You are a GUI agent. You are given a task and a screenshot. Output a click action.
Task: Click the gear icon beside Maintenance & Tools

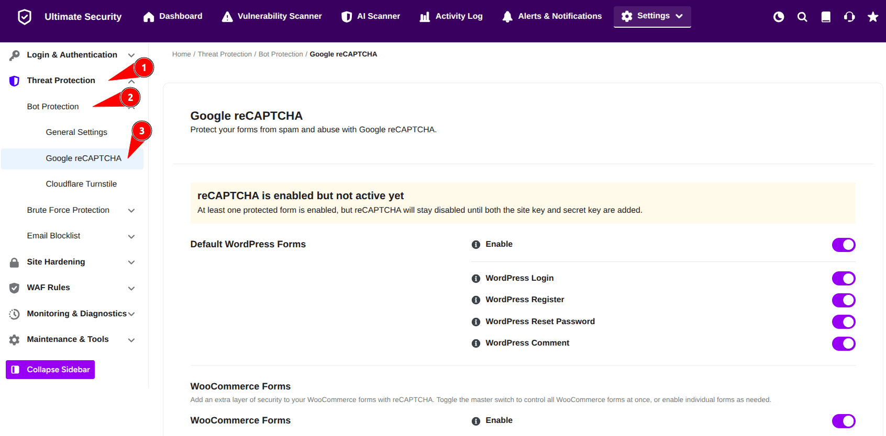[x=15, y=340]
